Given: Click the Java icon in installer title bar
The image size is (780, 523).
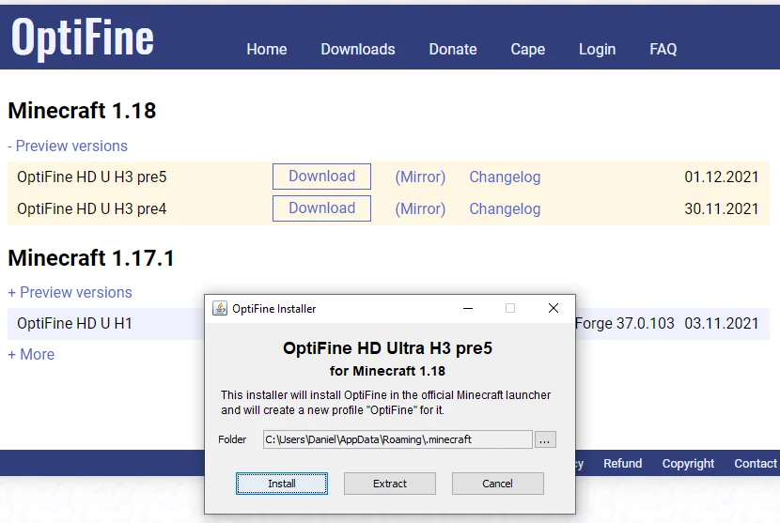Looking at the screenshot, I should pos(220,308).
